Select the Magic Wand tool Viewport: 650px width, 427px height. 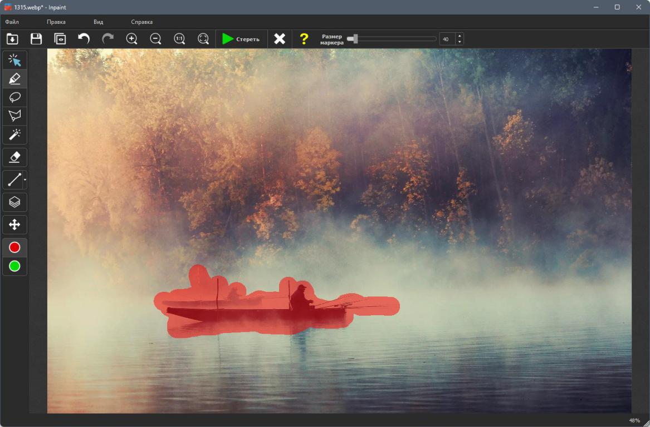click(x=15, y=134)
